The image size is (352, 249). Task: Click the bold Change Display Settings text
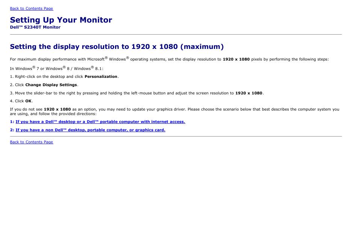(x=51, y=85)
